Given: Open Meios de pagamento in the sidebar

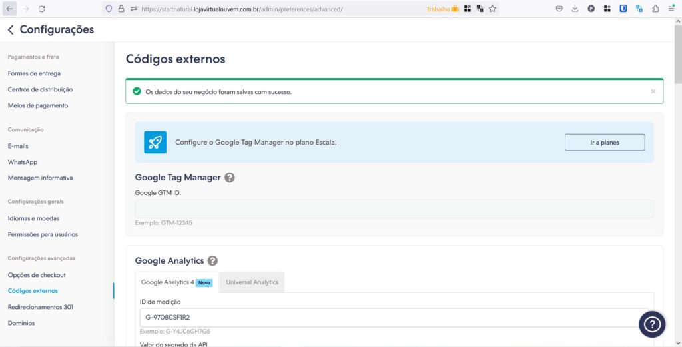Looking at the screenshot, I should 38,106.
